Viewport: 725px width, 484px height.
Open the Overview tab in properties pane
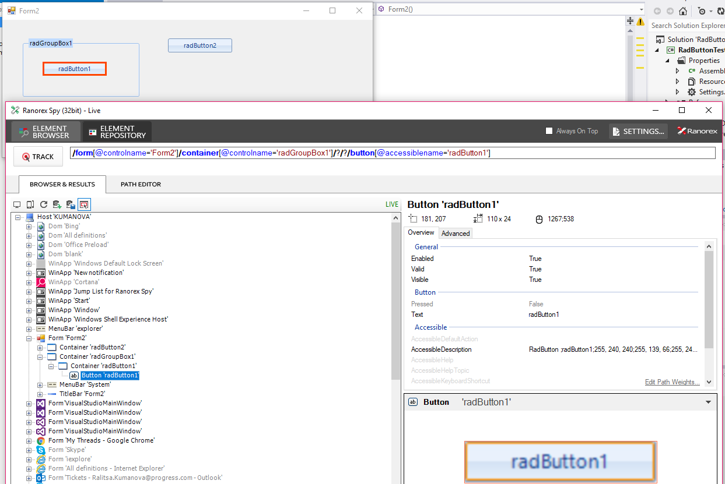tap(421, 232)
